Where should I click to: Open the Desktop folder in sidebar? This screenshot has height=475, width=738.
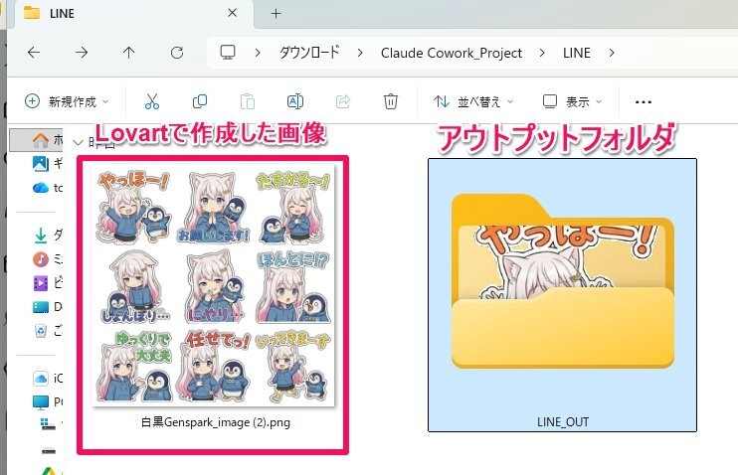coord(47,307)
